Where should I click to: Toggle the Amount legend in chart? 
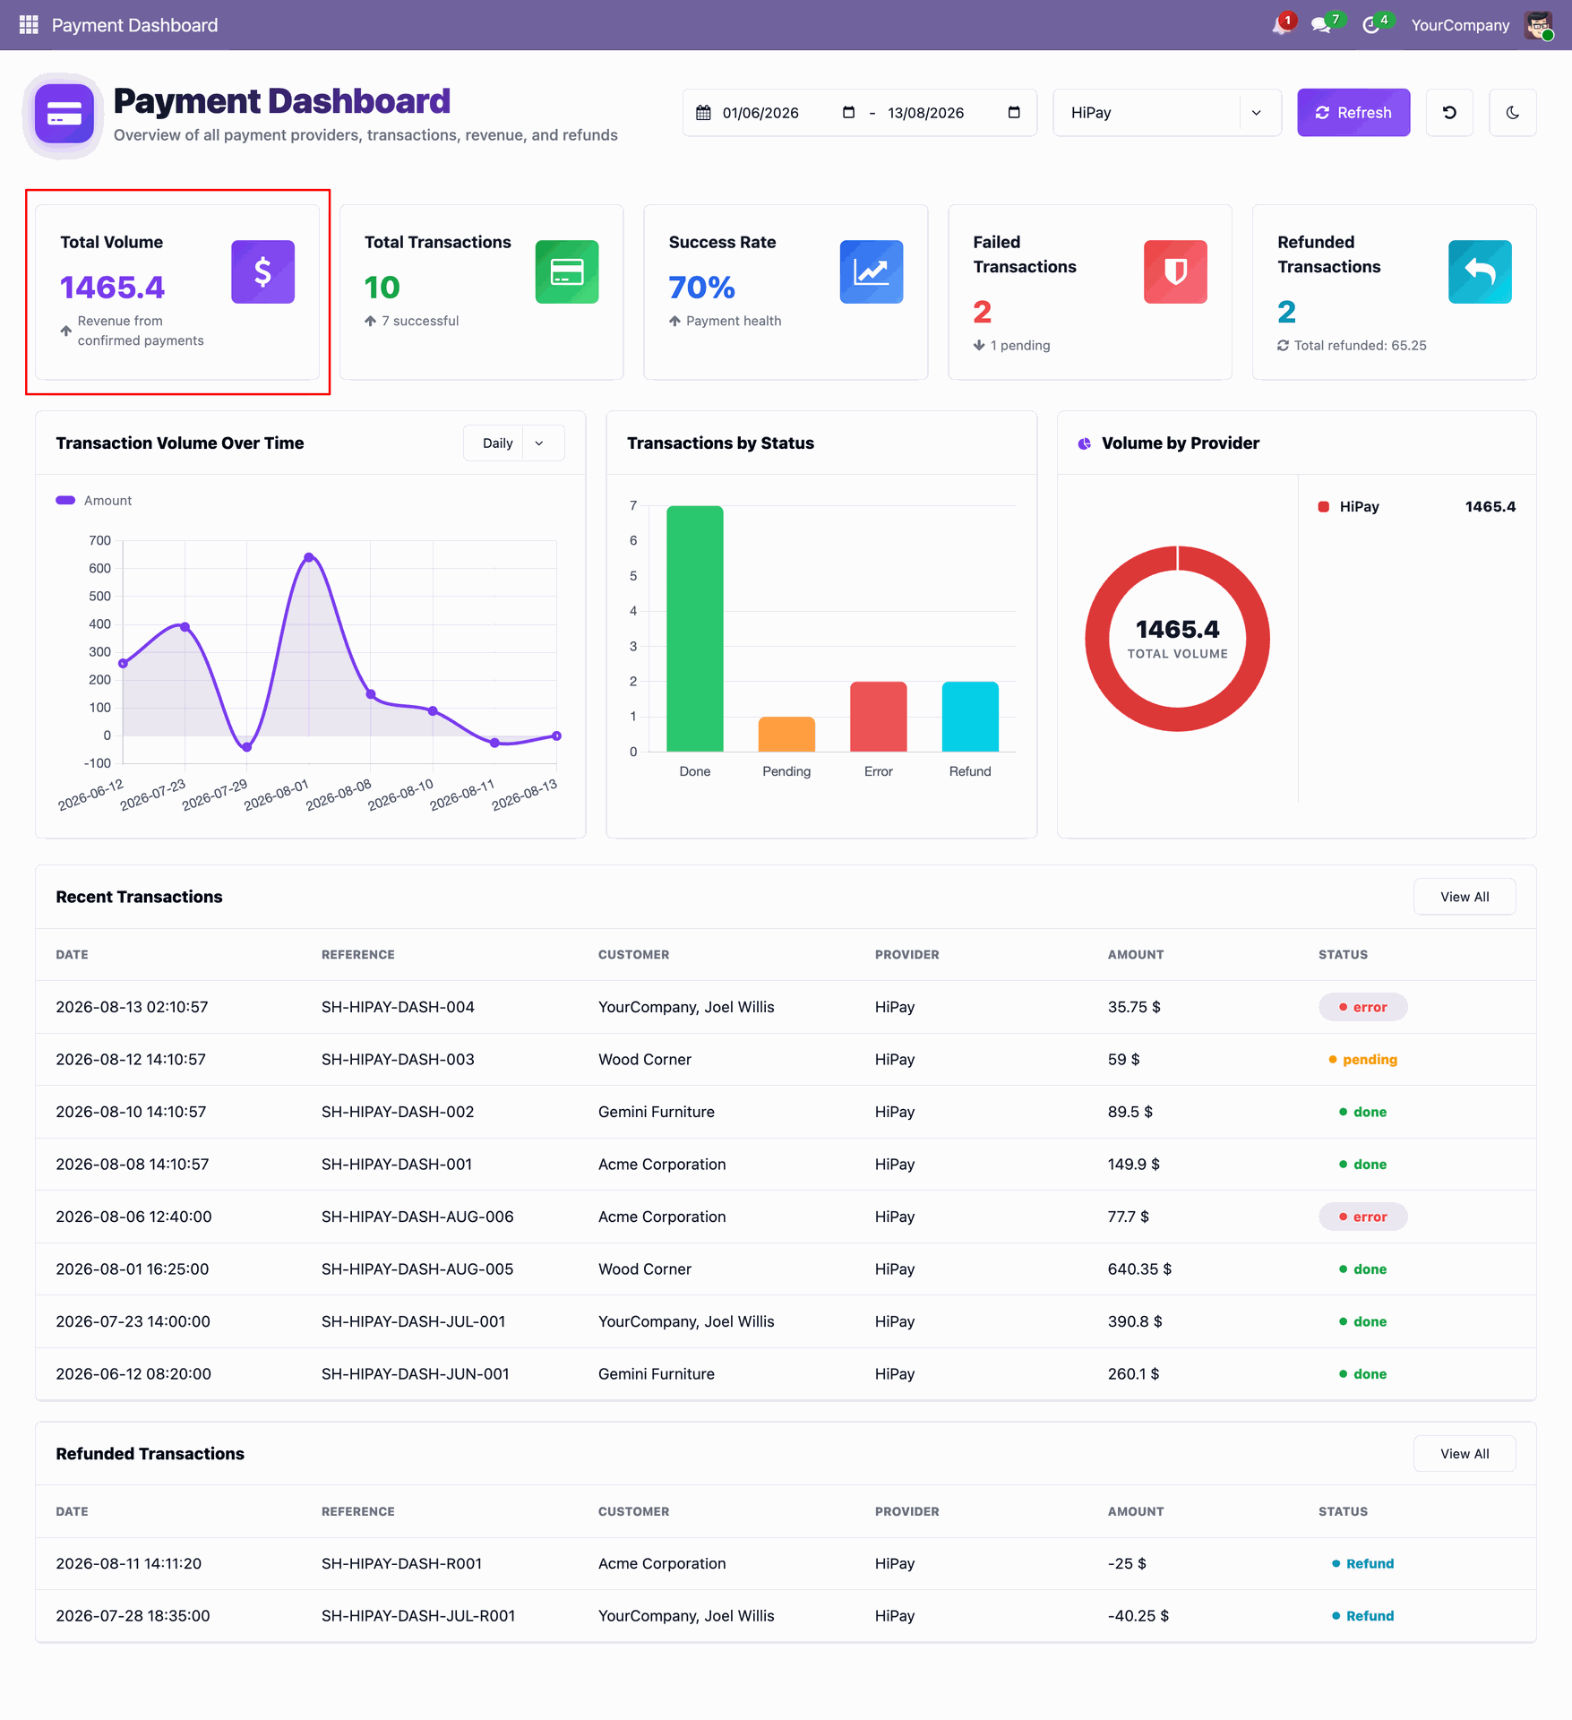coord(94,501)
